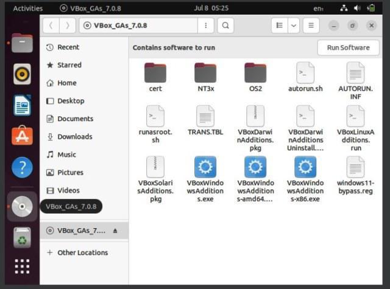
Task: Open Ubuntu Software from the dock
Action: (x=22, y=136)
